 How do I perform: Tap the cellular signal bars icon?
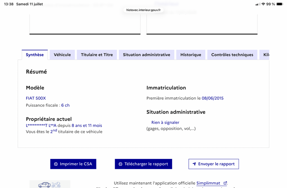coord(258,4)
